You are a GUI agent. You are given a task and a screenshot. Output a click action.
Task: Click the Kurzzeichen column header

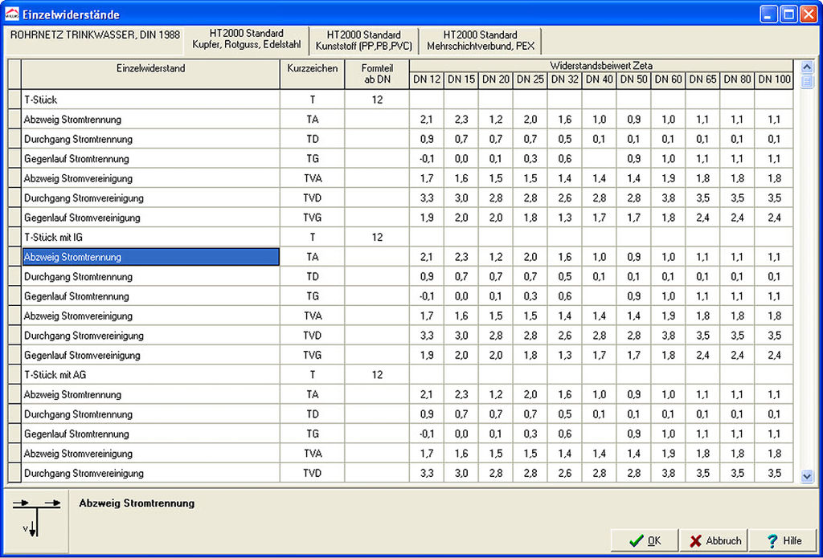[x=313, y=74]
